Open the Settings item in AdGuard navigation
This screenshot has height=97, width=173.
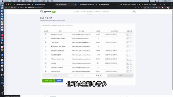83,12
